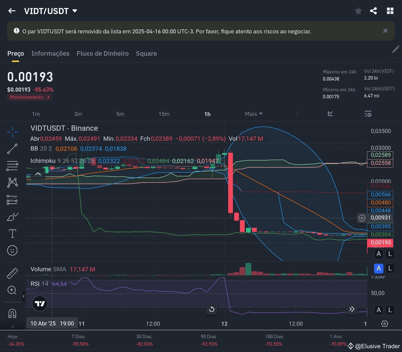402x352 pixels.
Task: Click the 10 Abr '25 19:00 time label
Action: pyautogui.click(x=52, y=323)
